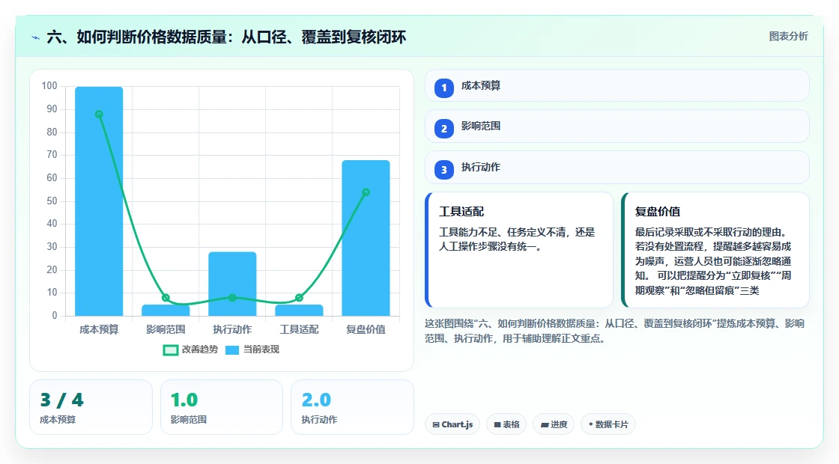Click the trend line point above 影响范围 bar
Image resolution: width=839 pixels, height=464 pixels.
pos(166,298)
